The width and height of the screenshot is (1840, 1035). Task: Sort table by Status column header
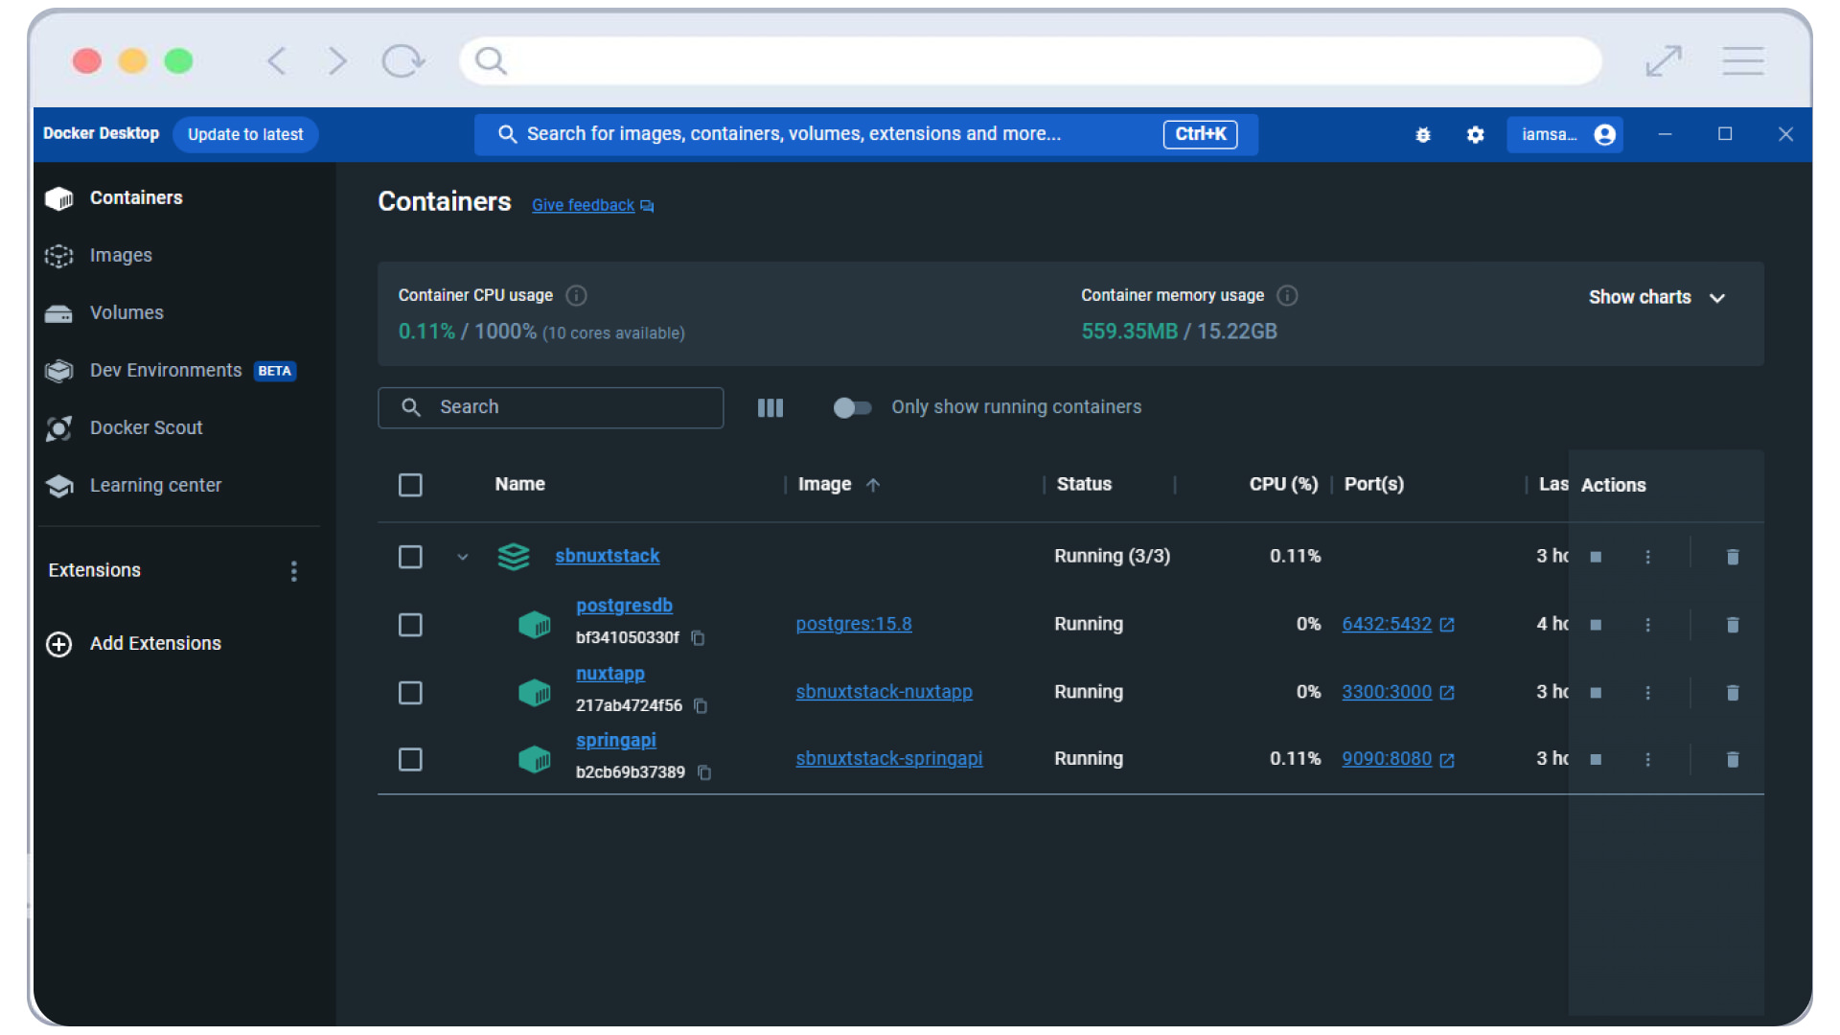pyautogui.click(x=1084, y=485)
